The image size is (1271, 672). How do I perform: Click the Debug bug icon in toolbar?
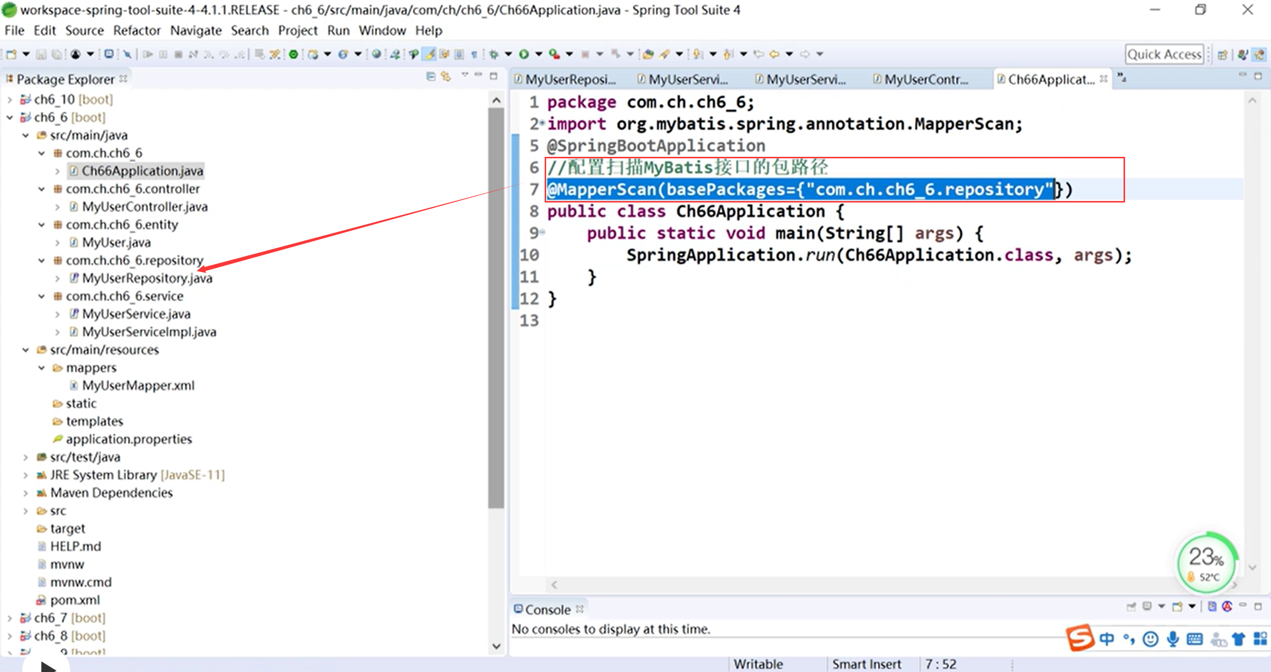(x=494, y=54)
